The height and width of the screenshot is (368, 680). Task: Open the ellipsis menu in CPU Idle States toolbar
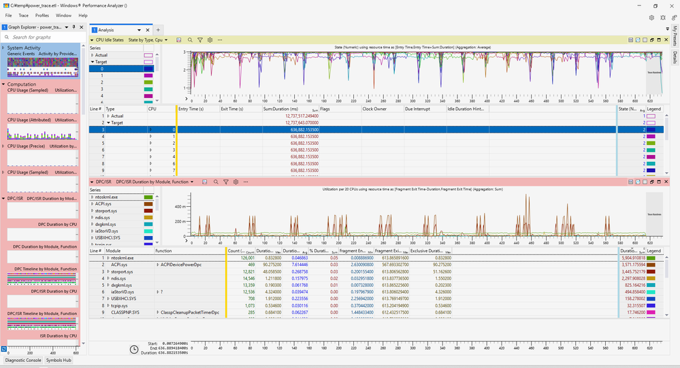220,40
